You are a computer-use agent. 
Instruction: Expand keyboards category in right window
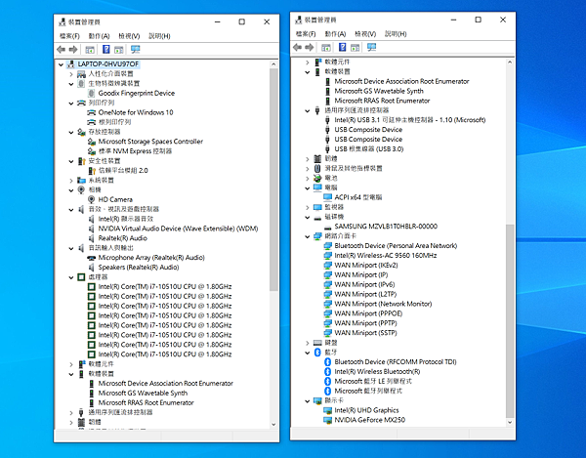(308, 343)
